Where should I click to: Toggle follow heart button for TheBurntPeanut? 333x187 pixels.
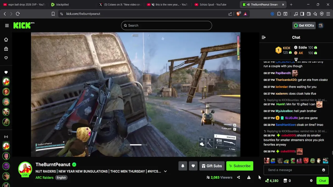click(x=193, y=166)
